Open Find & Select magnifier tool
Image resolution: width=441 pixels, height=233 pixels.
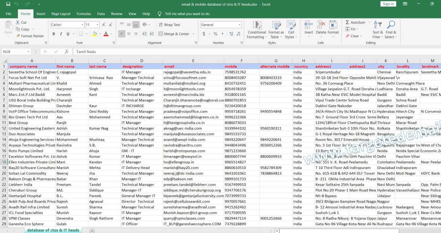(391, 30)
